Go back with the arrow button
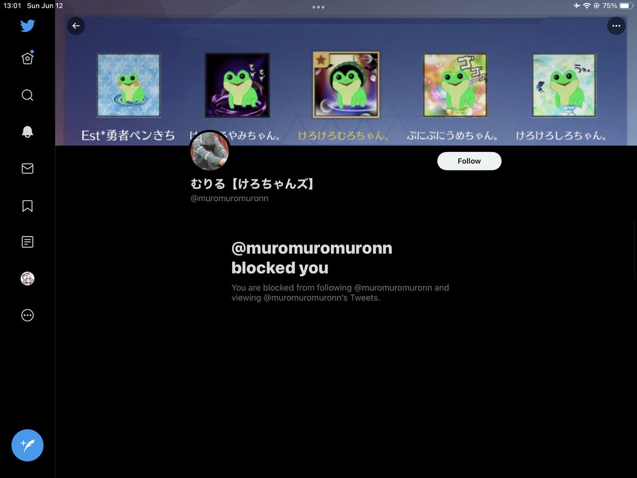Viewport: 637px width, 478px height. [x=76, y=25]
